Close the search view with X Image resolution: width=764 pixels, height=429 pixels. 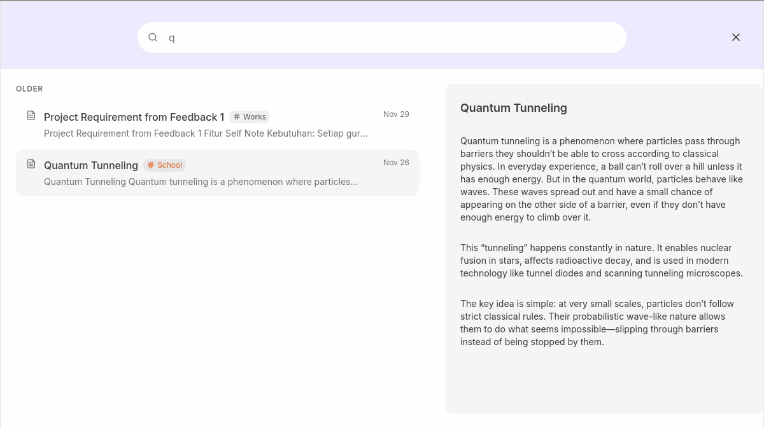[x=736, y=37]
